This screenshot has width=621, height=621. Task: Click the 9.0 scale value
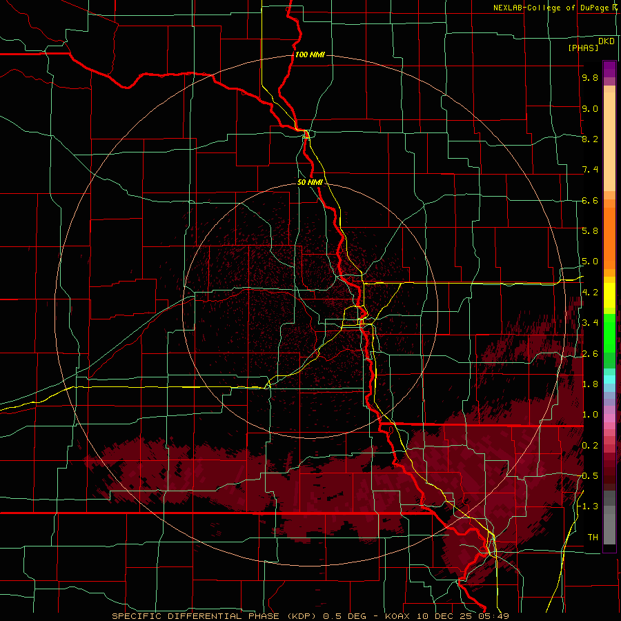click(590, 108)
